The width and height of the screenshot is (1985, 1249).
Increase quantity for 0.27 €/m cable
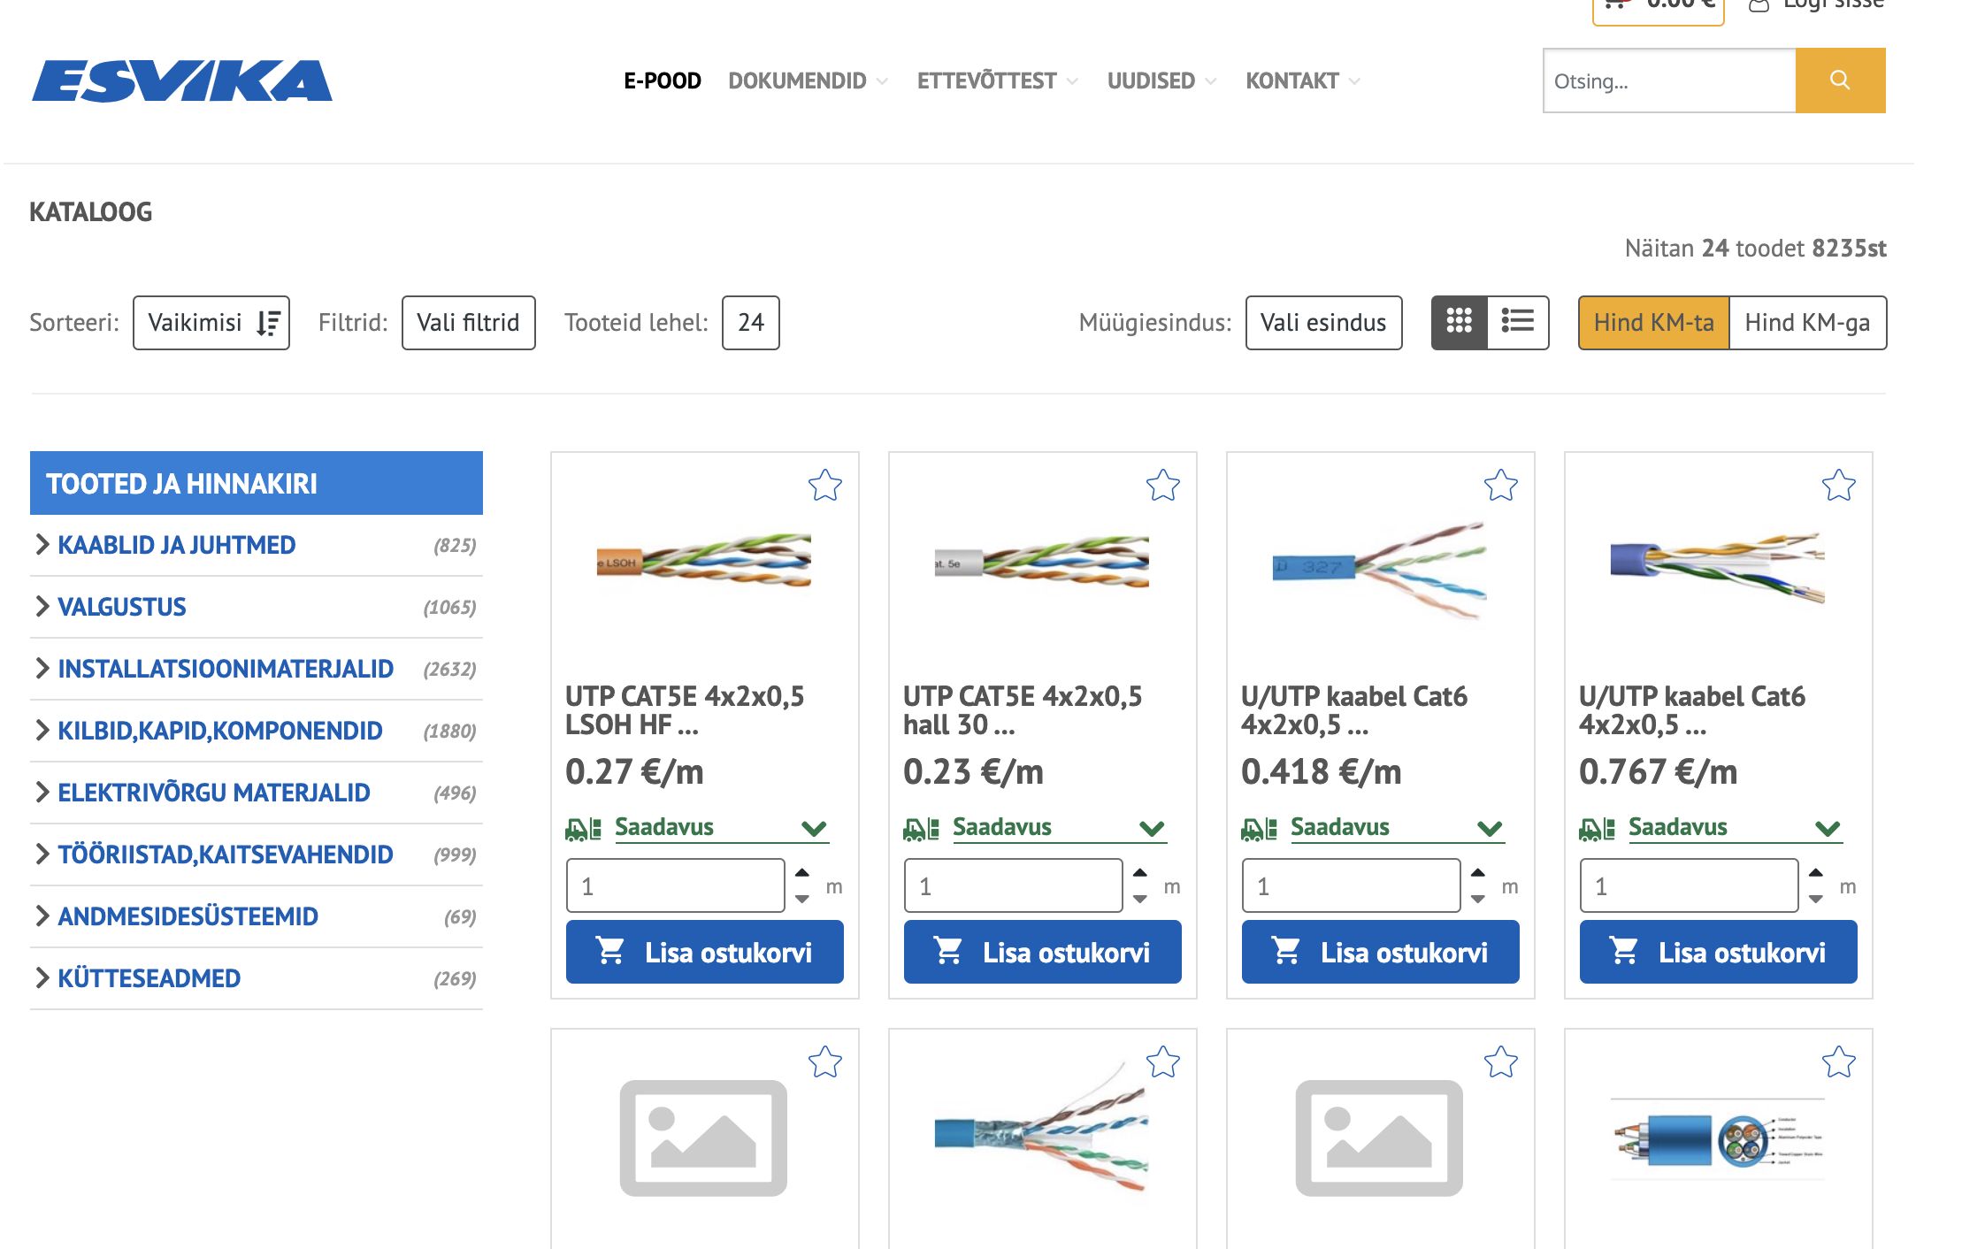pyautogui.click(x=802, y=873)
